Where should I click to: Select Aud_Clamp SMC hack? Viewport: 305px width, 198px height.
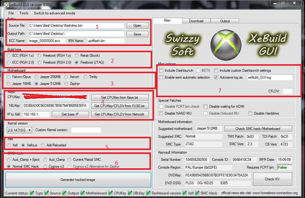tap(54, 160)
